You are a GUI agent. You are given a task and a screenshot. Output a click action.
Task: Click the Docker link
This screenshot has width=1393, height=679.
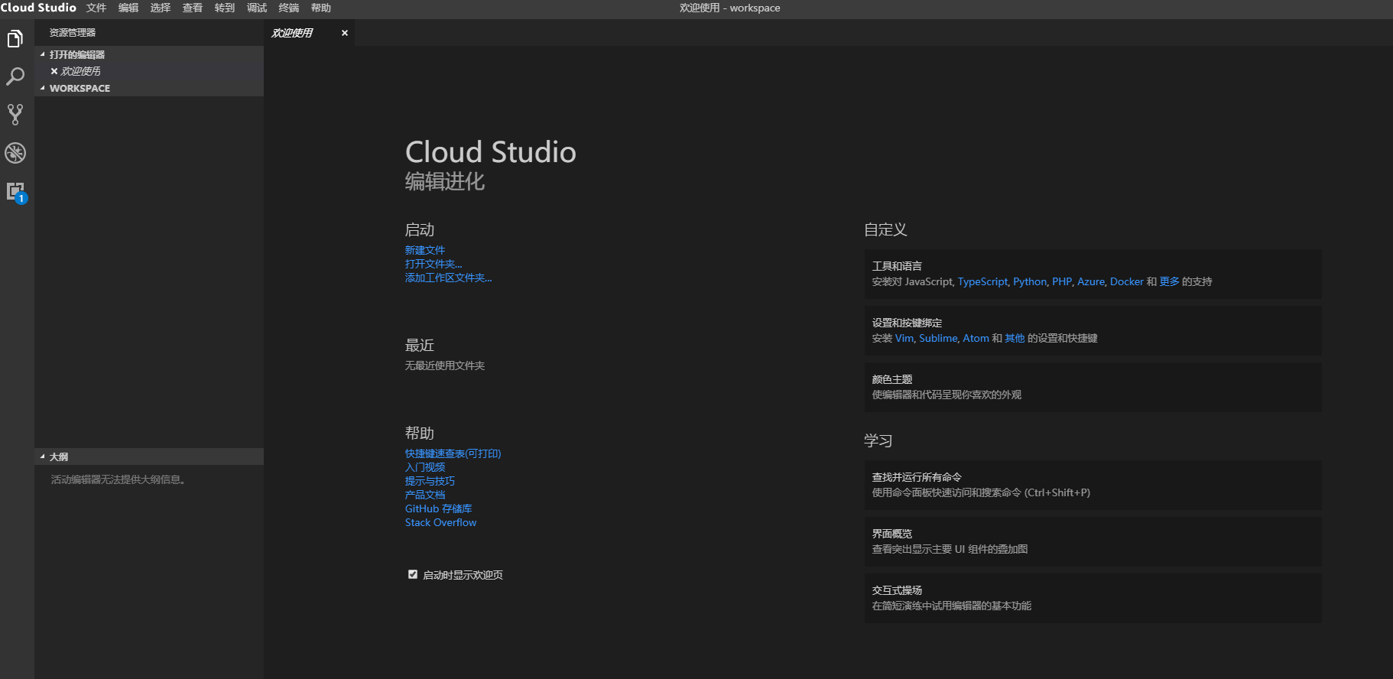[x=1127, y=281]
